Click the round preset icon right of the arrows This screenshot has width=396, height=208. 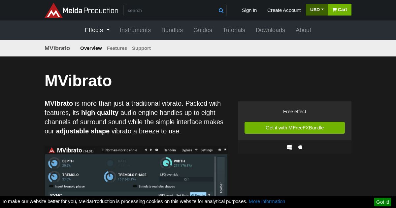157,150
